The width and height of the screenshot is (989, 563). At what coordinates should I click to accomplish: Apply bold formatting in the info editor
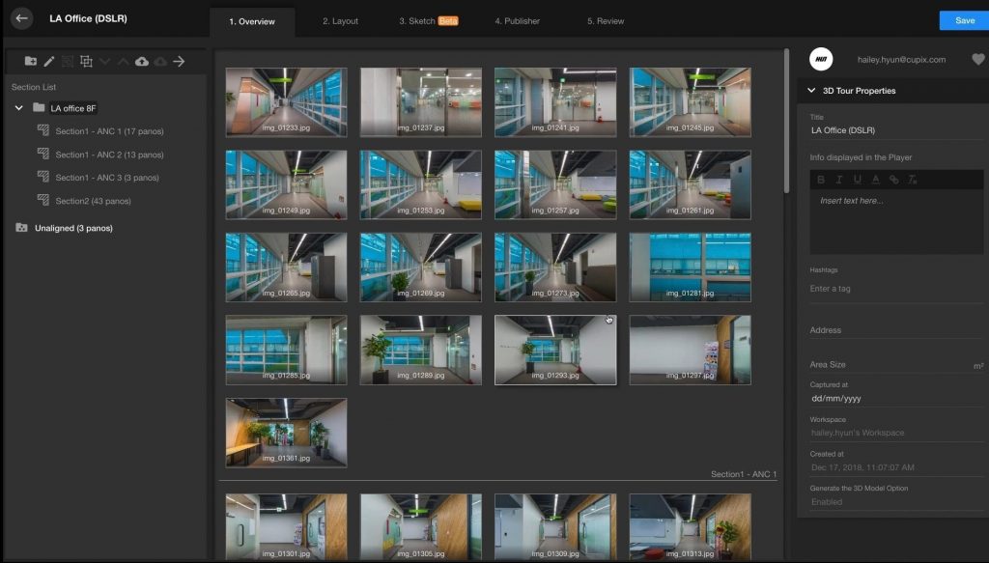pyautogui.click(x=822, y=179)
